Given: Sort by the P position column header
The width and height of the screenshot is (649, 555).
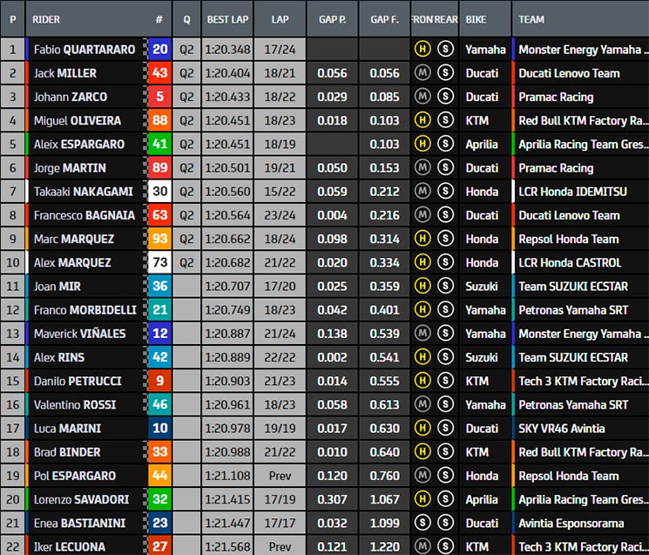Looking at the screenshot, I should pyautogui.click(x=13, y=19).
